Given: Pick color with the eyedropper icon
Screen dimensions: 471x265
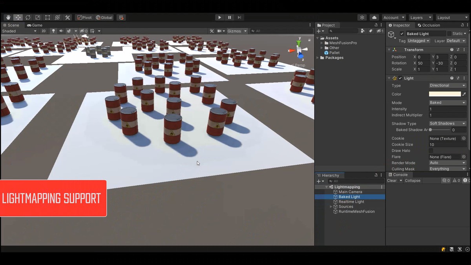Looking at the screenshot, I should [x=464, y=94].
